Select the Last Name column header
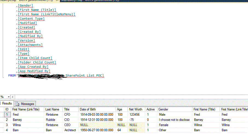 coord(53,109)
